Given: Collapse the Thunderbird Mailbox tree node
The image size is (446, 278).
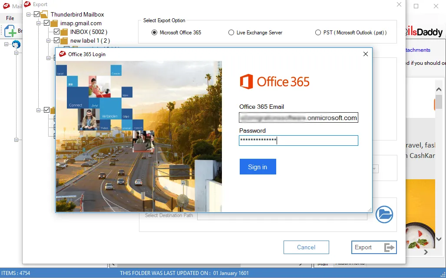Looking at the screenshot, I should coord(28,14).
